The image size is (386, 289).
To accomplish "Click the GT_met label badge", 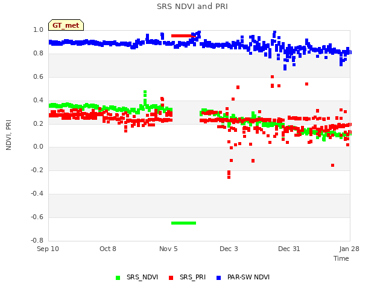I will (66, 25).
